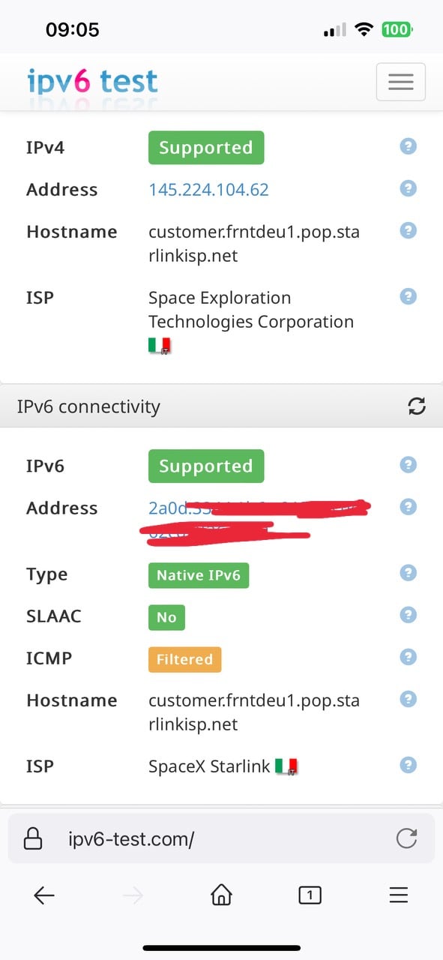Reload the page from address bar
443x960 pixels.
[x=406, y=838]
